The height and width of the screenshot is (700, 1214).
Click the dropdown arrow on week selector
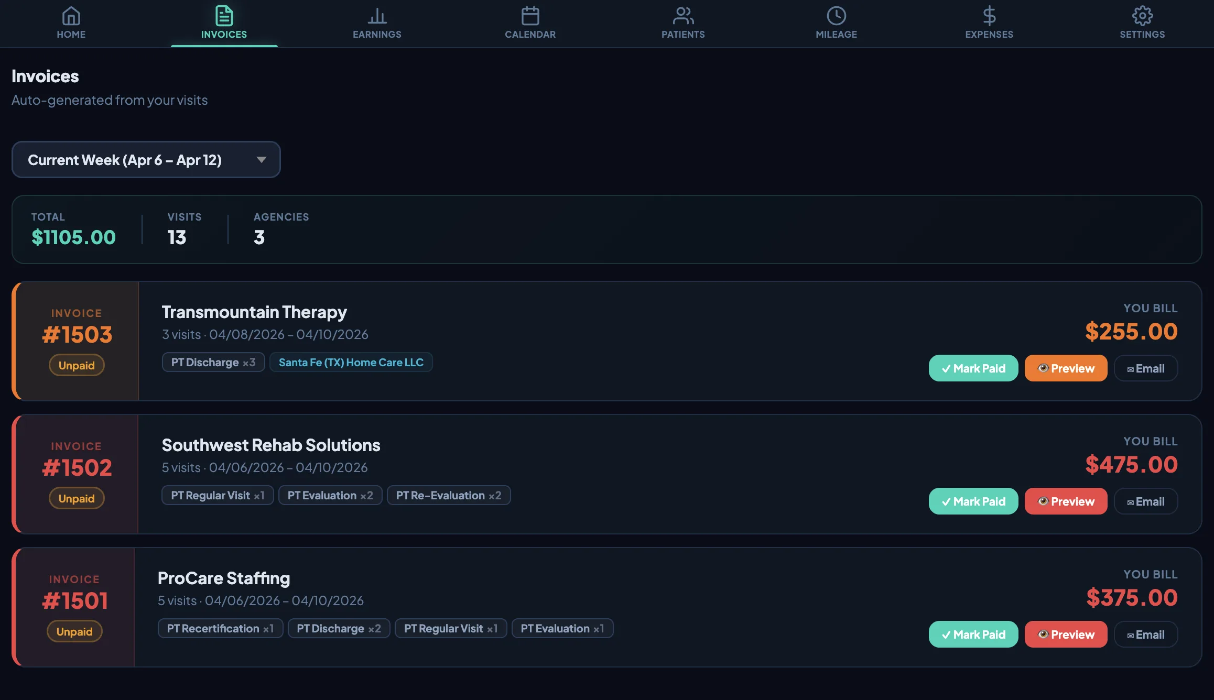(x=261, y=160)
